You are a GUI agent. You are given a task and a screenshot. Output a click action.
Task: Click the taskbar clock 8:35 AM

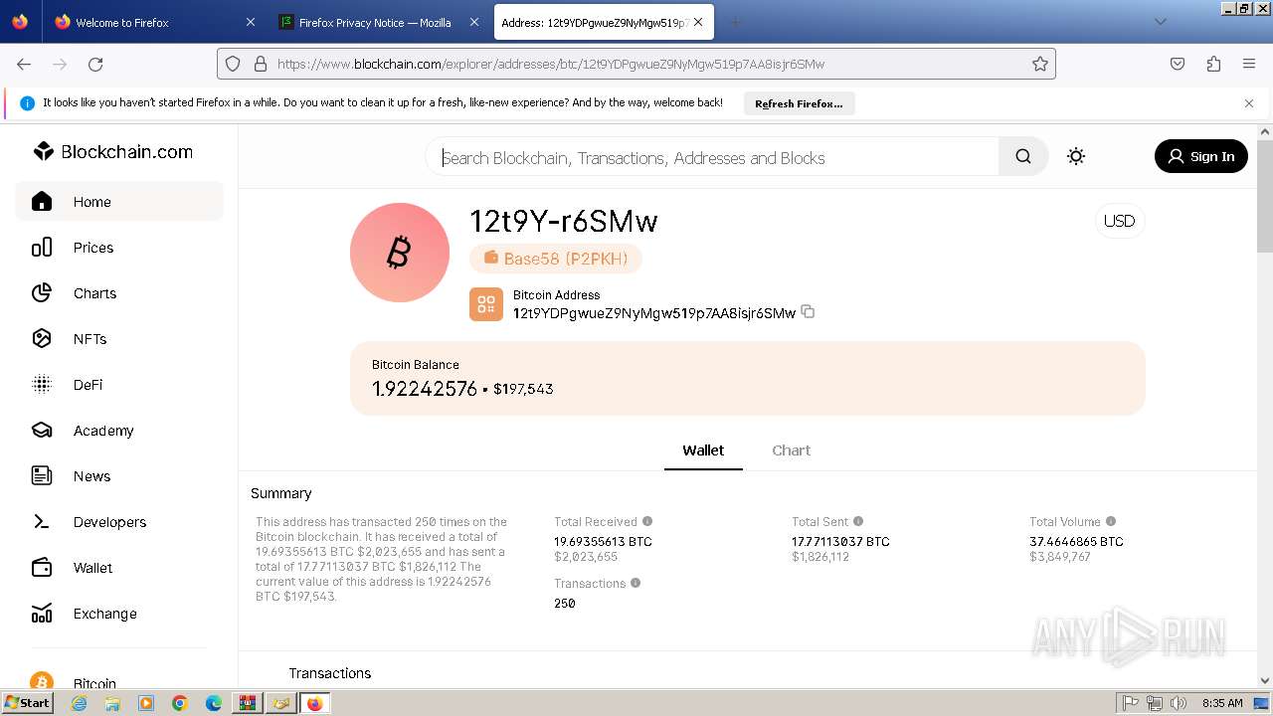point(1221,703)
